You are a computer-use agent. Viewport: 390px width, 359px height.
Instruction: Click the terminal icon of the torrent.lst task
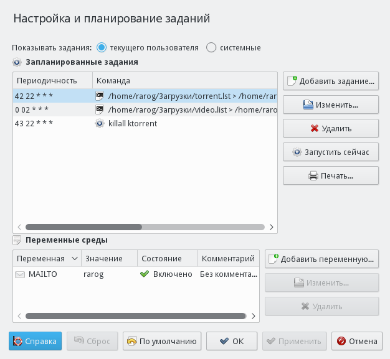[99, 96]
